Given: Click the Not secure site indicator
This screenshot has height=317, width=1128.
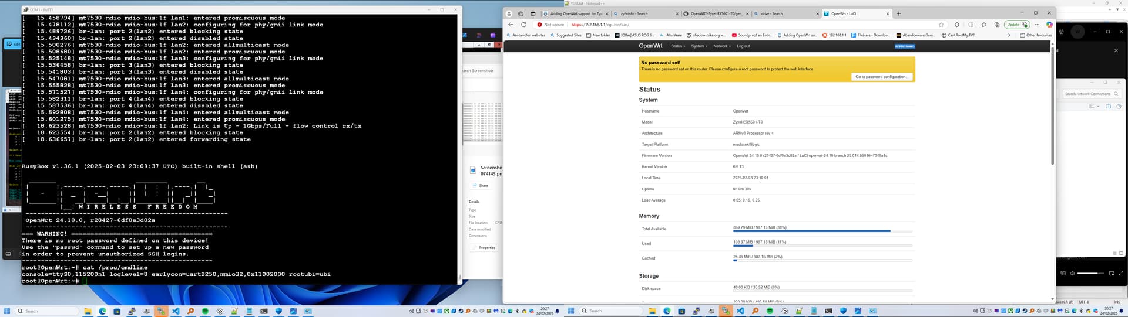Looking at the screenshot, I should click(550, 25).
